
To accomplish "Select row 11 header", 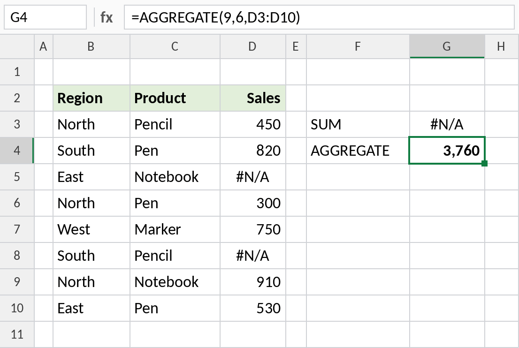I will click(x=17, y=334).
